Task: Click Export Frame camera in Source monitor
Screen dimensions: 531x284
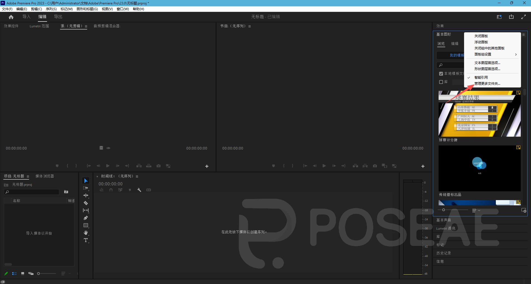Action: (x=159, y=166)
